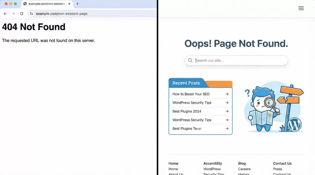Click the bold Contact Us footer heading

click(282, 164)
